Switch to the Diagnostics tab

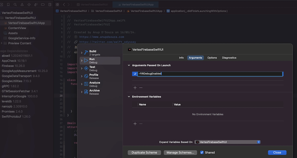[x=229, y=58]
